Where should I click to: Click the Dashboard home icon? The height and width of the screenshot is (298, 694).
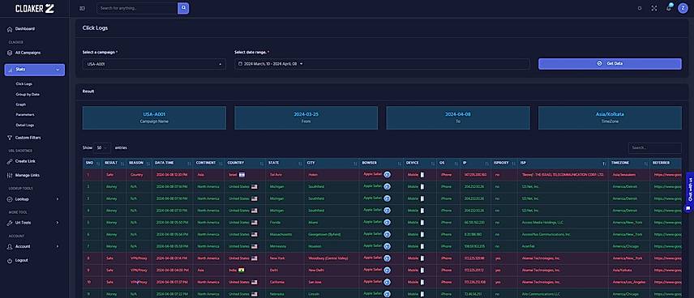10,29
